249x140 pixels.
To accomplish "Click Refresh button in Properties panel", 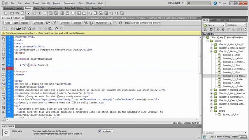I will pos(105,131).
